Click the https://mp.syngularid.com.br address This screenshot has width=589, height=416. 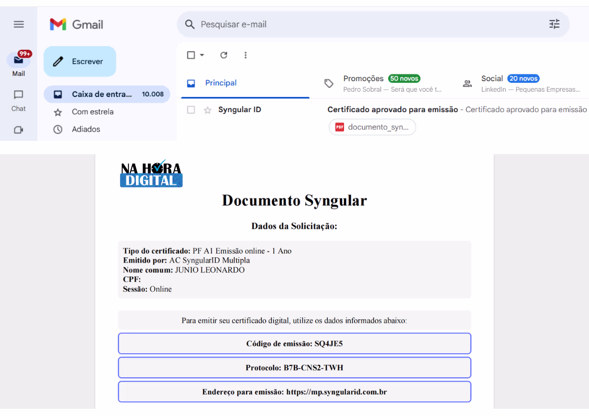click(x=337, y=392)
